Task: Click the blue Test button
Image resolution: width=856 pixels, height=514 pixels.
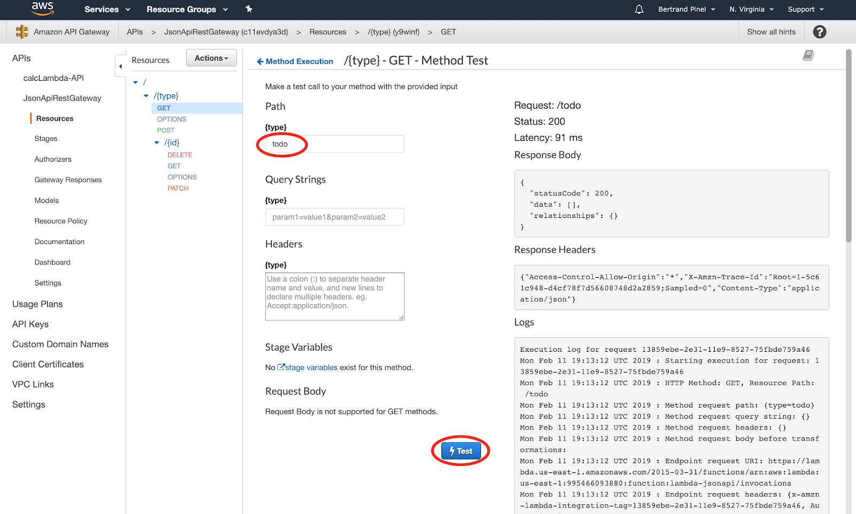Action: coord(461,451)
